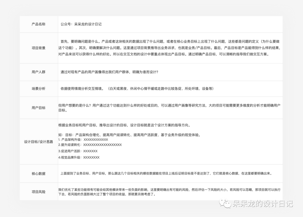
Task: Click the 项目风险 description paragraph
Action: (x=168, y=192)
